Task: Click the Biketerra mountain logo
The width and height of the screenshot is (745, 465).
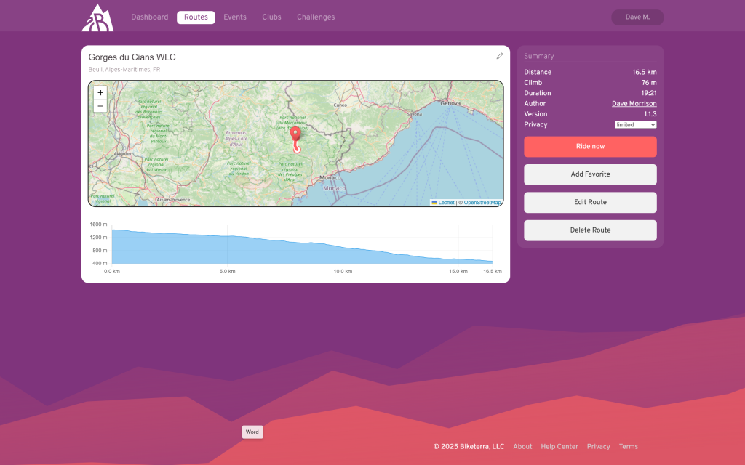Action: 97,17
